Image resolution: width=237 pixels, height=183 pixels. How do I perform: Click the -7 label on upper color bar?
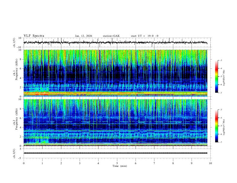tap(221, 93)
